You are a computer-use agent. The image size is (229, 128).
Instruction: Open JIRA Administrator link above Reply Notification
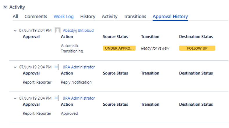pos(79,67)
